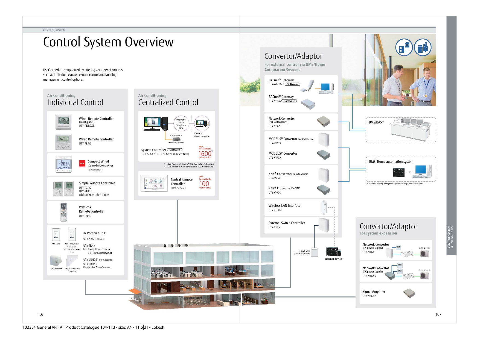Click the Hardware badge under BACnet Gateway UTY-VBGX
Viewport: 480px width, 339px height.
tap(289, 101)
